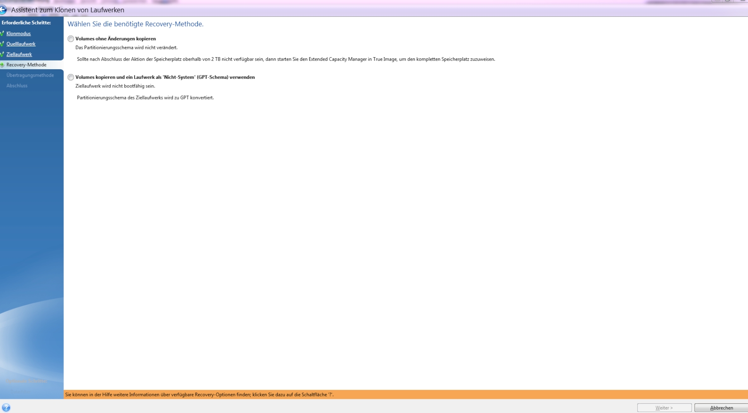748x413 pixels.
Task: Go to the Klonmodus step
Action: click(19, 34)
